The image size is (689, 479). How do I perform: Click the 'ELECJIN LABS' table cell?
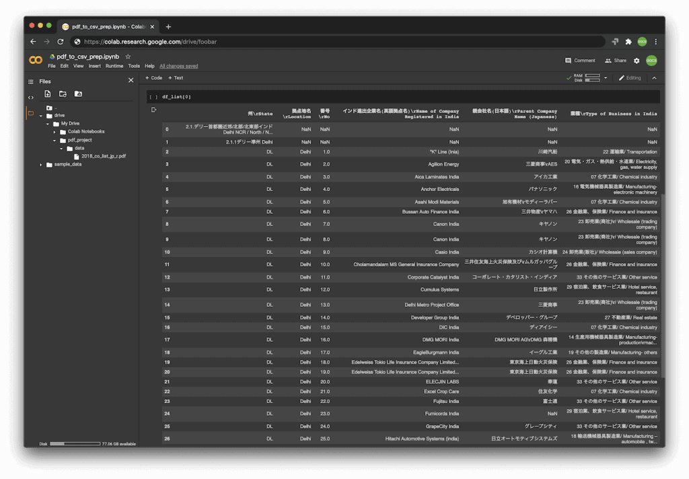(x=442, y=382)
